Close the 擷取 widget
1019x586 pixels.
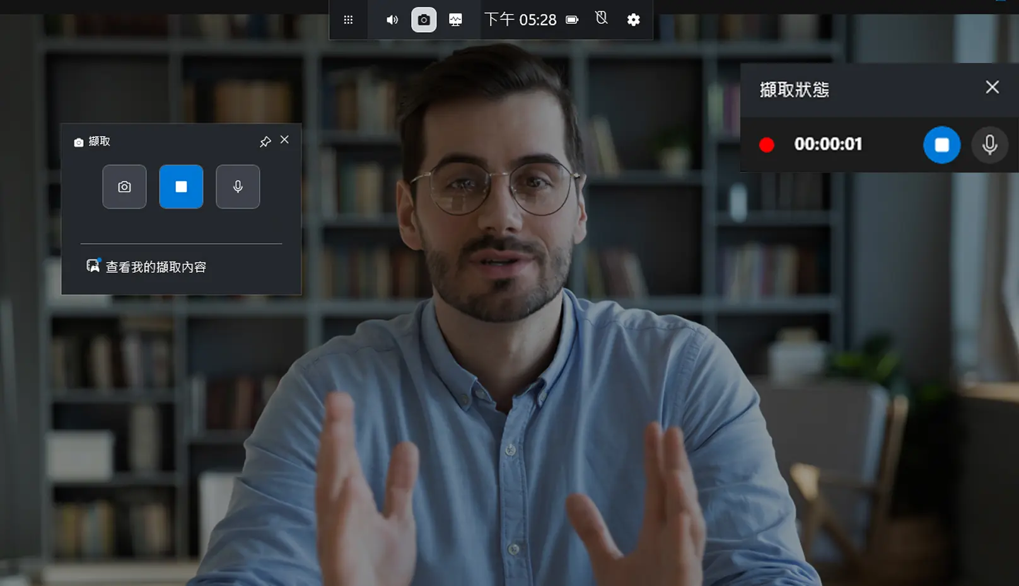point(285,140)
